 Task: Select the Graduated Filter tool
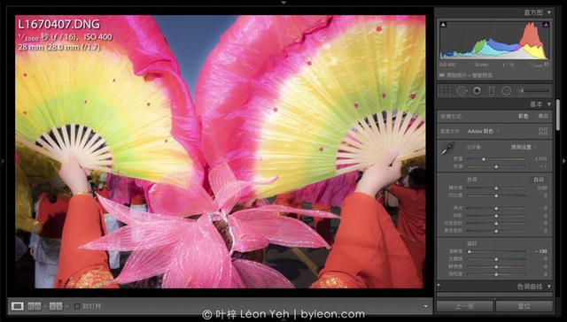click(492, 90)
